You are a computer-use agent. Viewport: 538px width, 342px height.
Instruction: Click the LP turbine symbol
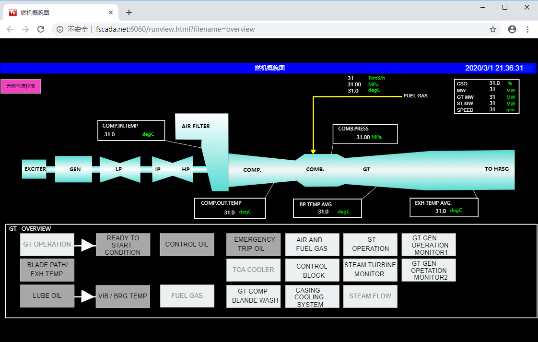tap(120, 169)
